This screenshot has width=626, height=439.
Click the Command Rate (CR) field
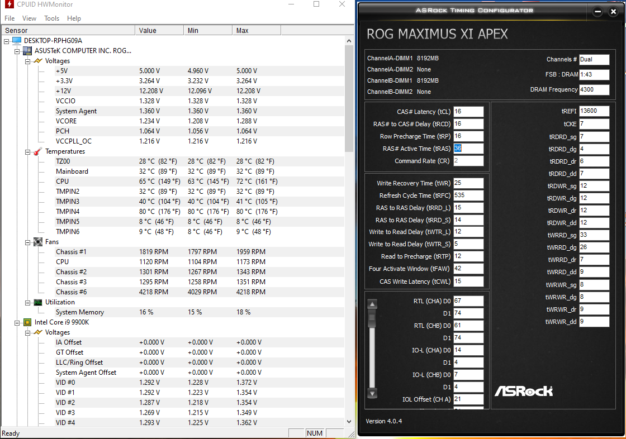click(468, 161)
